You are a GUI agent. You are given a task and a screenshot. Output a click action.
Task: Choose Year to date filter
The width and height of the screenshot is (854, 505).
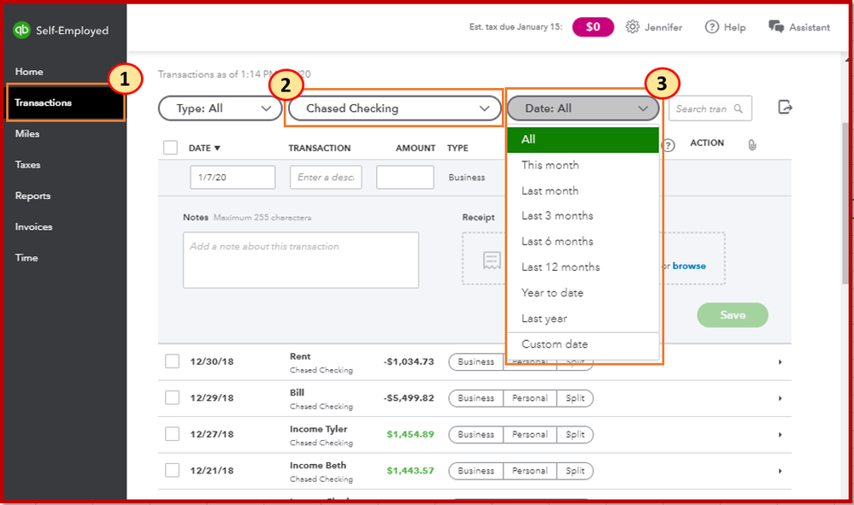click(x=583, y=293)
